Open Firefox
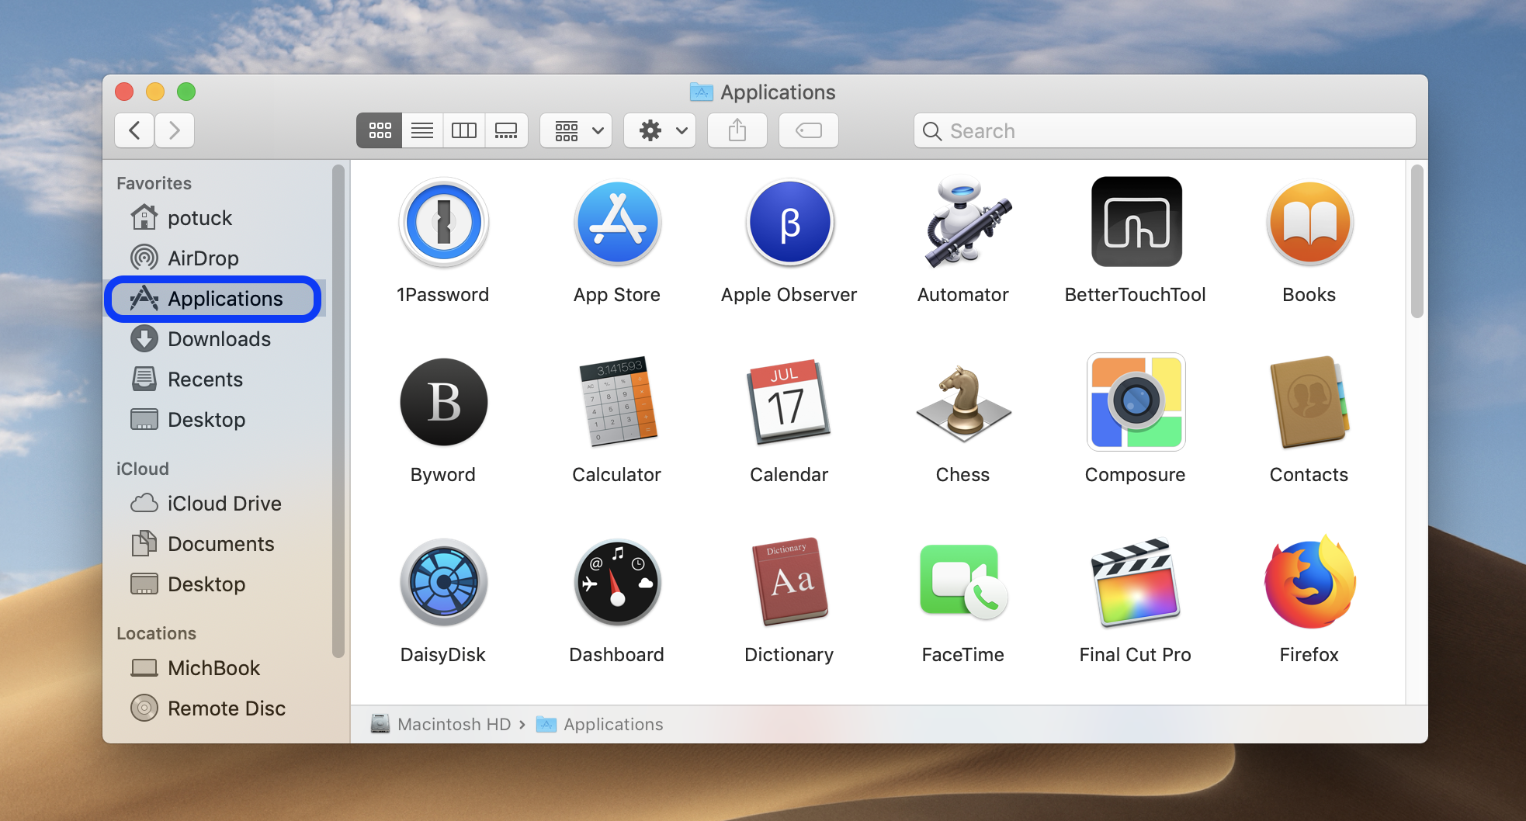Screen dimensions: 1526x821 point(1309,582)
